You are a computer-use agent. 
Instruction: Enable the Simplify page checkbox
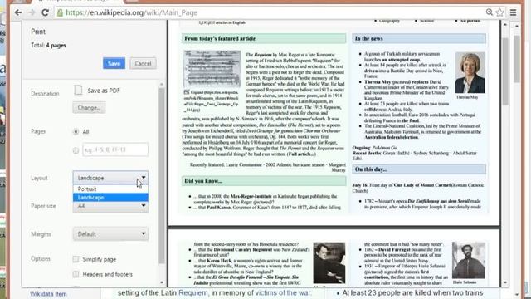point(76,259)
